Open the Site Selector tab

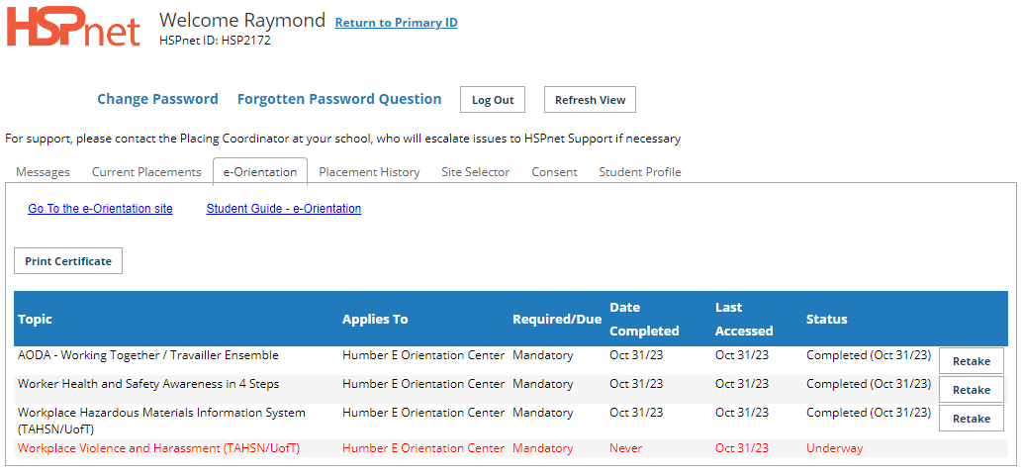(x=476, y=172)
